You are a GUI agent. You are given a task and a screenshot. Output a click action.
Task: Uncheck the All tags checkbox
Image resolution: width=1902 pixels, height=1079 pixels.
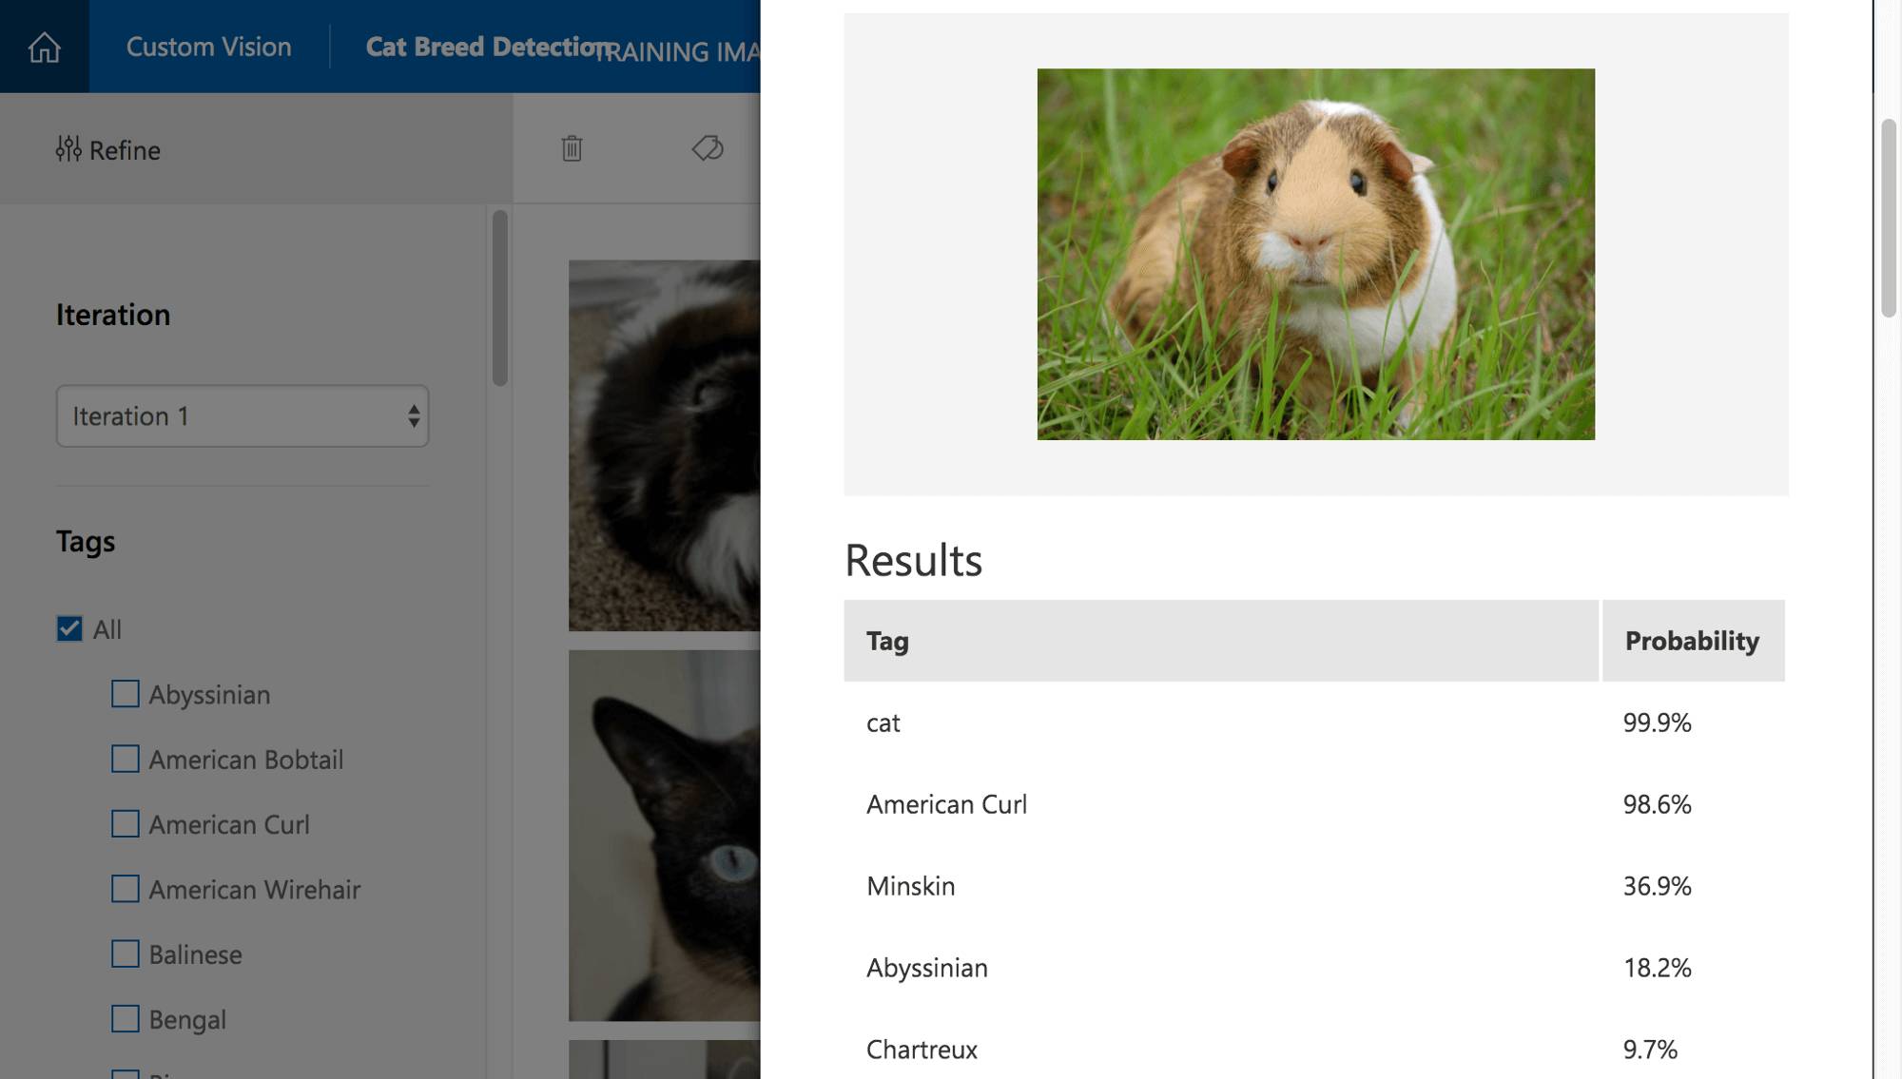tap(69, 629)
